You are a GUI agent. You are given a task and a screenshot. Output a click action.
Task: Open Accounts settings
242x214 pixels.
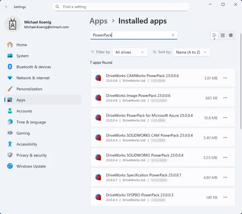[x=43, y=111]
